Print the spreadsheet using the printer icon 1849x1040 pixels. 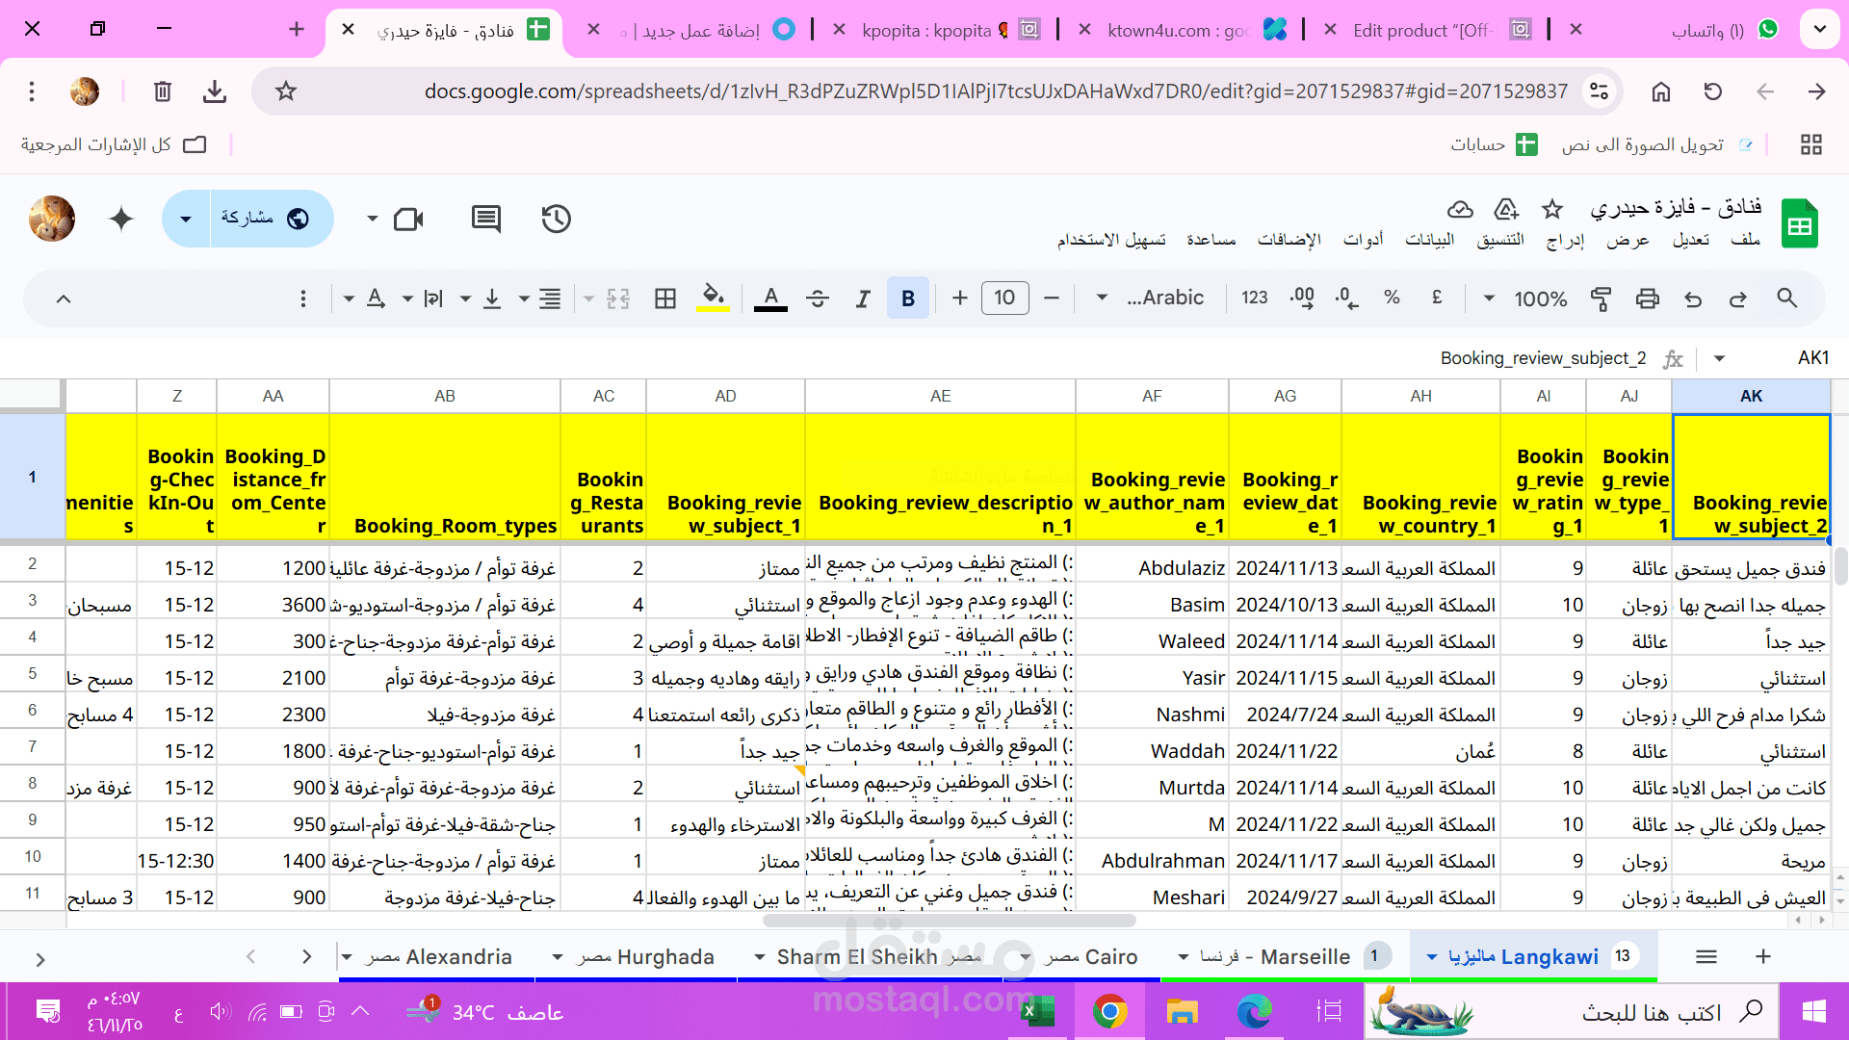(x=1648, y=299)
